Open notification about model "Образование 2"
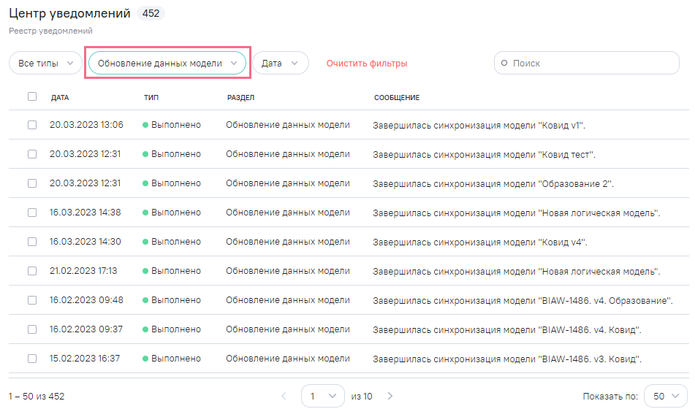Screen dimensions: 695x409 [x=493, y=184]
